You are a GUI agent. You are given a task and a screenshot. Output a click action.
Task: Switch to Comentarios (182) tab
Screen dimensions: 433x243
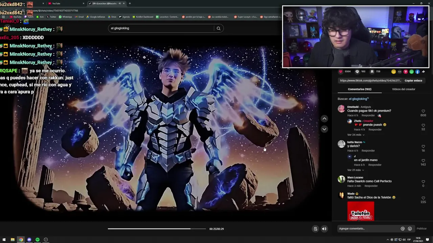(359, 89)
